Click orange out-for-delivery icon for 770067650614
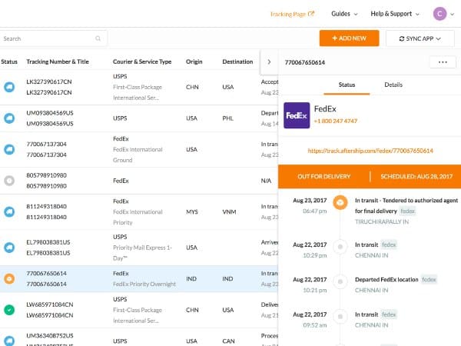This screenshot has height=346, width=461. 9,278
